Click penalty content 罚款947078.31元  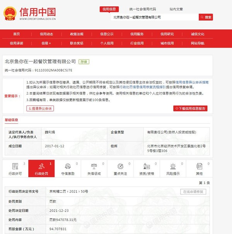63,220
